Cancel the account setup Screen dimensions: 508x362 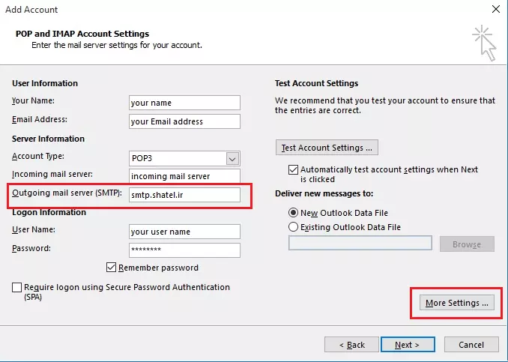click(471, 345)
